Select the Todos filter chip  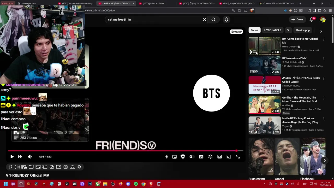coord(254,30)
